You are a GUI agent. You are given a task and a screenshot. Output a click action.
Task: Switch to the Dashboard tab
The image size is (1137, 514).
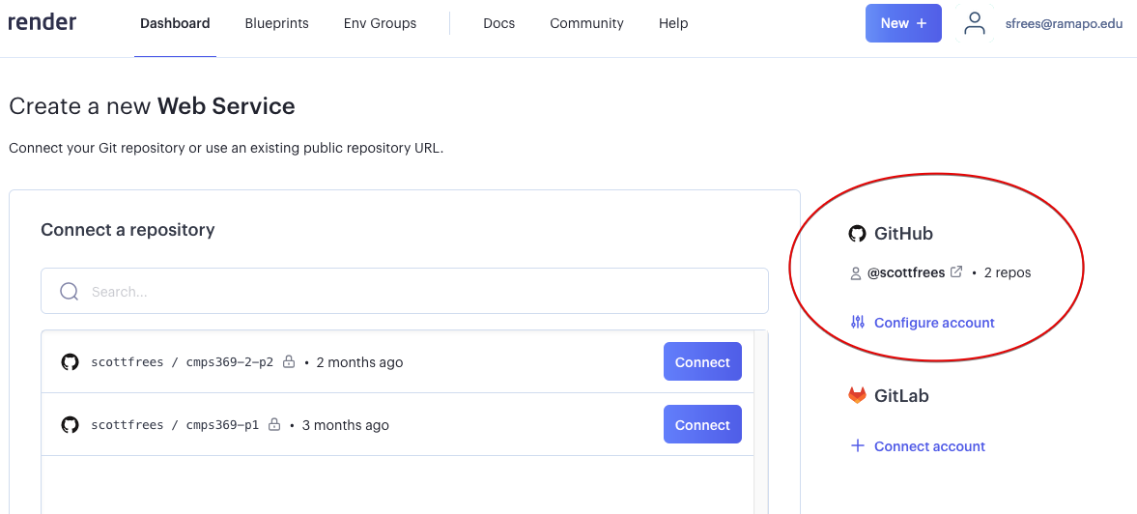175,23
